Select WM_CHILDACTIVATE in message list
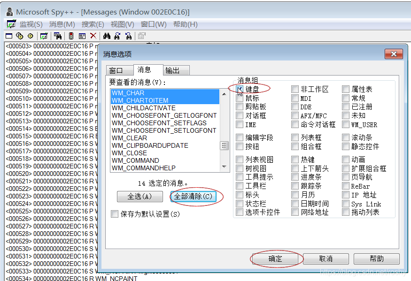Image resolution: width=411 pixels, height=281 pixels. point(165,108)
